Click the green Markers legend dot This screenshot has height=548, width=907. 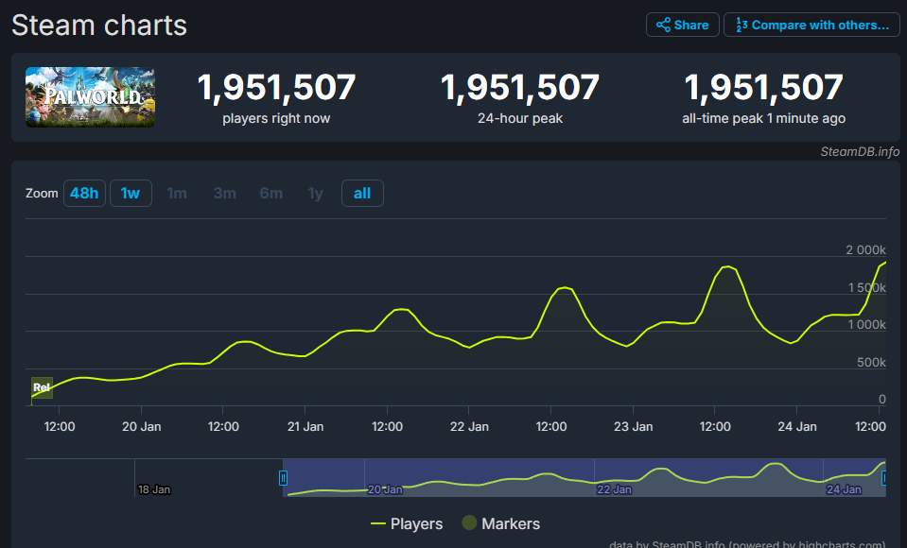coord(469,522)
